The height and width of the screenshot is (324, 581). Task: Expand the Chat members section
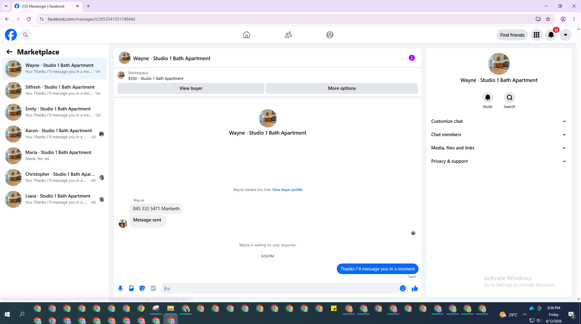[x=499, y=135]
